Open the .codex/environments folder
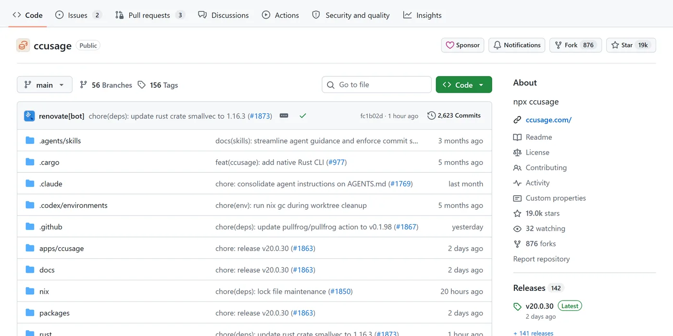Image resolution: width=673 pixels, height=336 pixels. tap(74, 205)
